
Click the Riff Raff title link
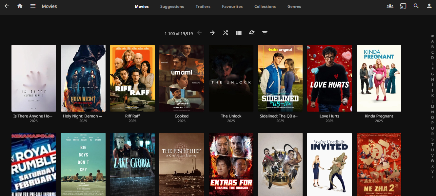[x=132, y=116]
